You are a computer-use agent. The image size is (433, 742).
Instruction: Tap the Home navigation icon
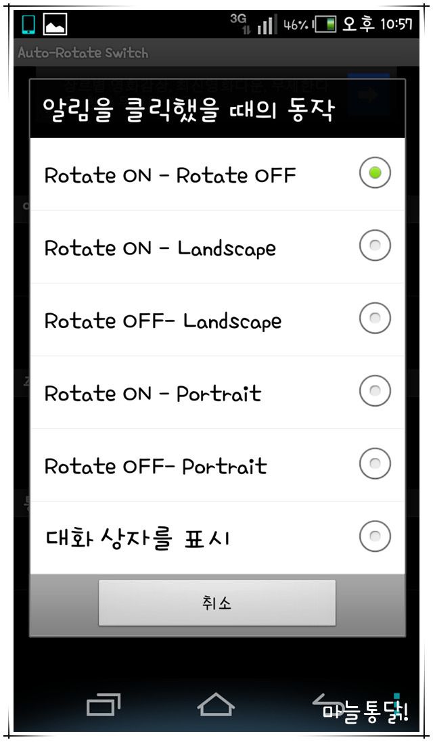click(216, 703)
